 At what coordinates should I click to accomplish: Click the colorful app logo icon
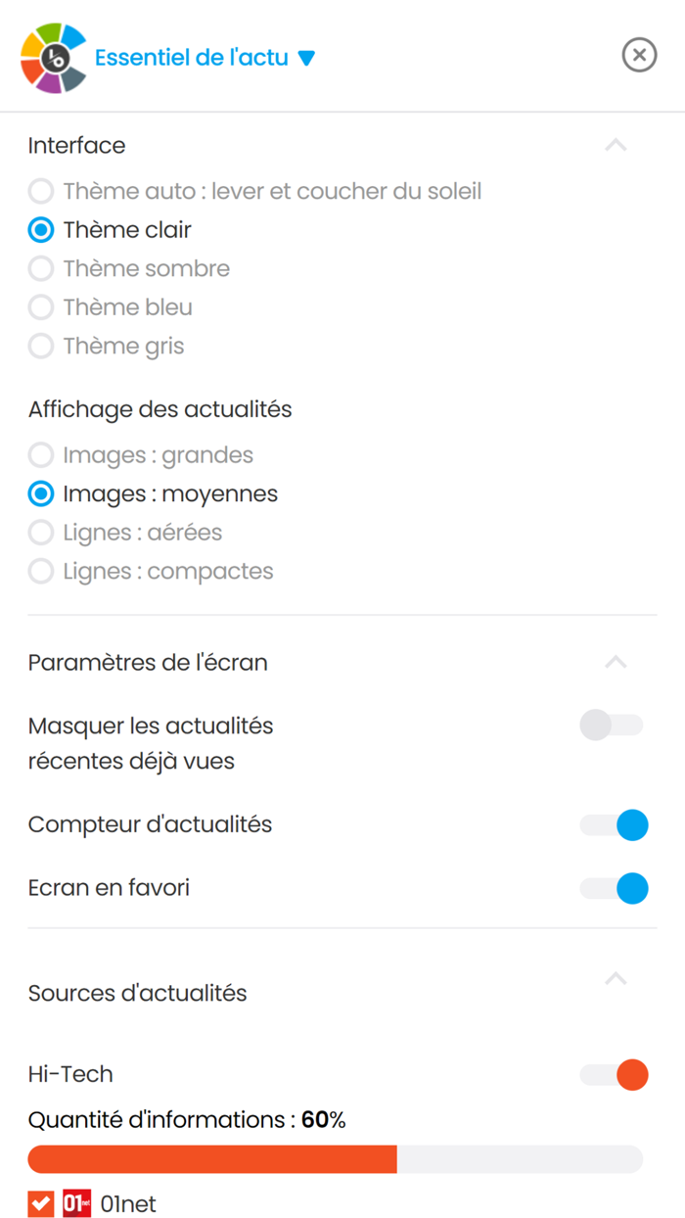54,58
